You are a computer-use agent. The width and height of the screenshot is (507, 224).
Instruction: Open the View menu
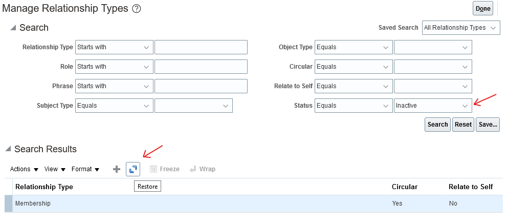click(55, 169)
